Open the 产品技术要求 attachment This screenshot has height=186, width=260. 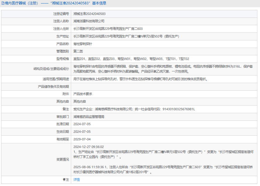click(83, 94)
